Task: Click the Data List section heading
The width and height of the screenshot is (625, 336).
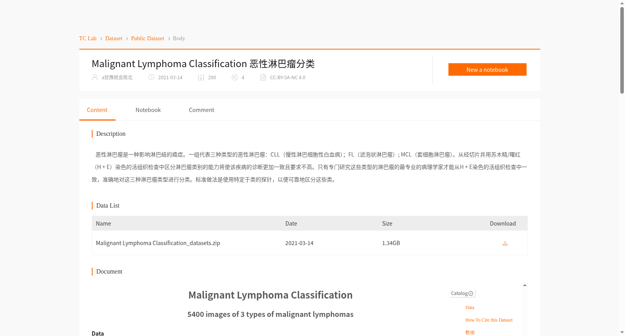Action: (x=108, y=206)
